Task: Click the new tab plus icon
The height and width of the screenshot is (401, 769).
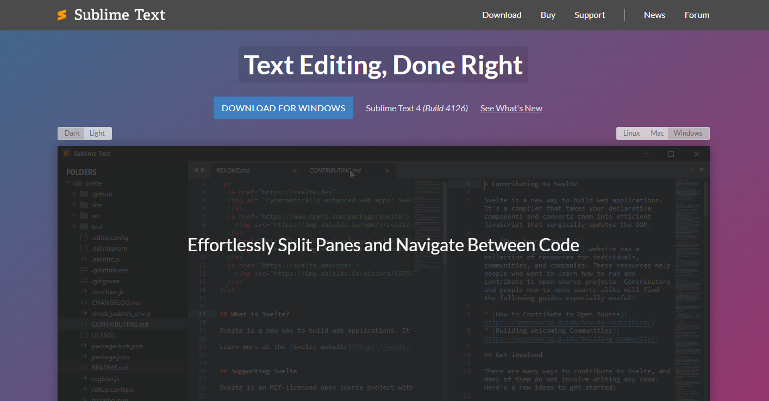Action: [x=691, y=170]
